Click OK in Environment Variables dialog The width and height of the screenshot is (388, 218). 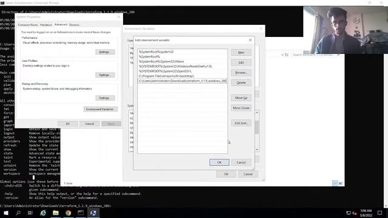226,174
